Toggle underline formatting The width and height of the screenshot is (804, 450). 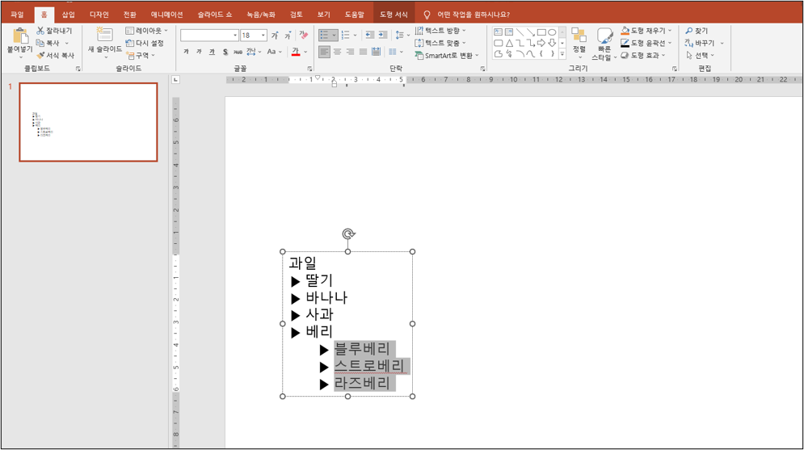pos(212,52)
